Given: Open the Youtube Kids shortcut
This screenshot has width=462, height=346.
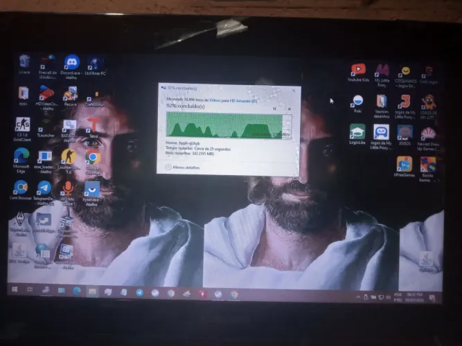Looking at the screenshot, I should (x=358, y=73).
